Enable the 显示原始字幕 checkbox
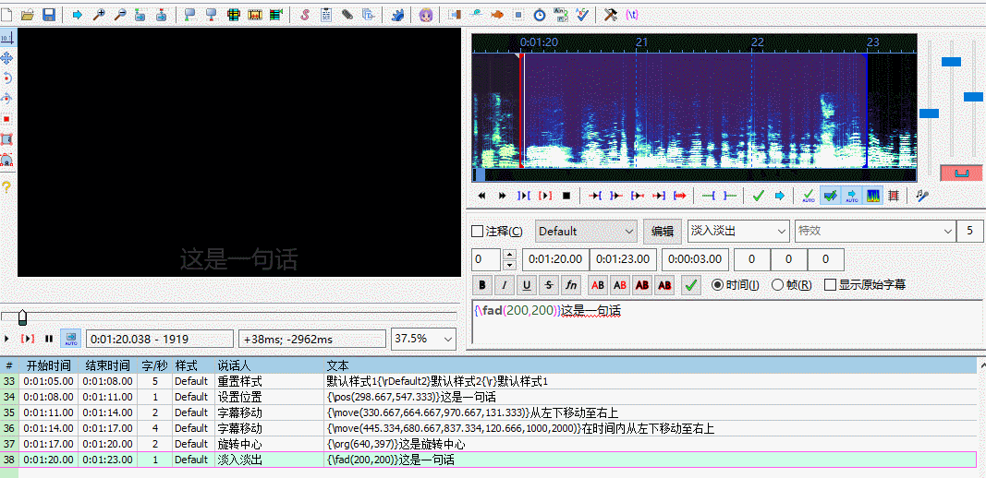This screenshot has height=478, width=986. [830, 285]
